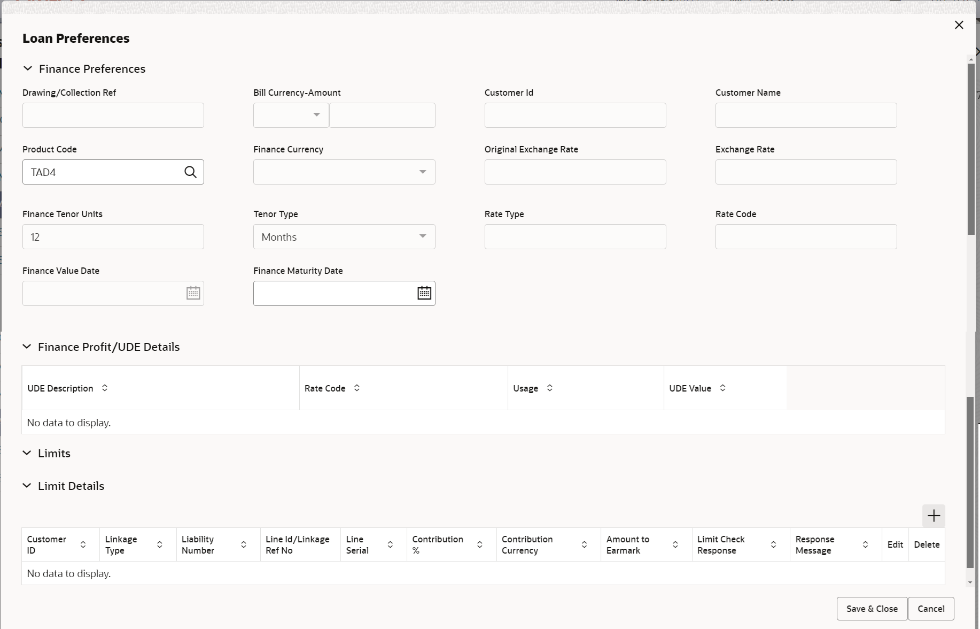Focus the Original Exchange Rate field
Image resolution: width=980 pixels, height=629 pixels.
point(575,172)
